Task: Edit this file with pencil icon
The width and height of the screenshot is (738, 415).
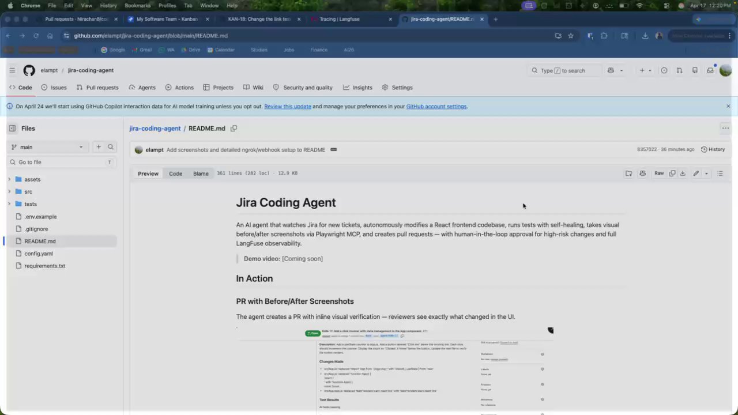Action: pos(696,173)
